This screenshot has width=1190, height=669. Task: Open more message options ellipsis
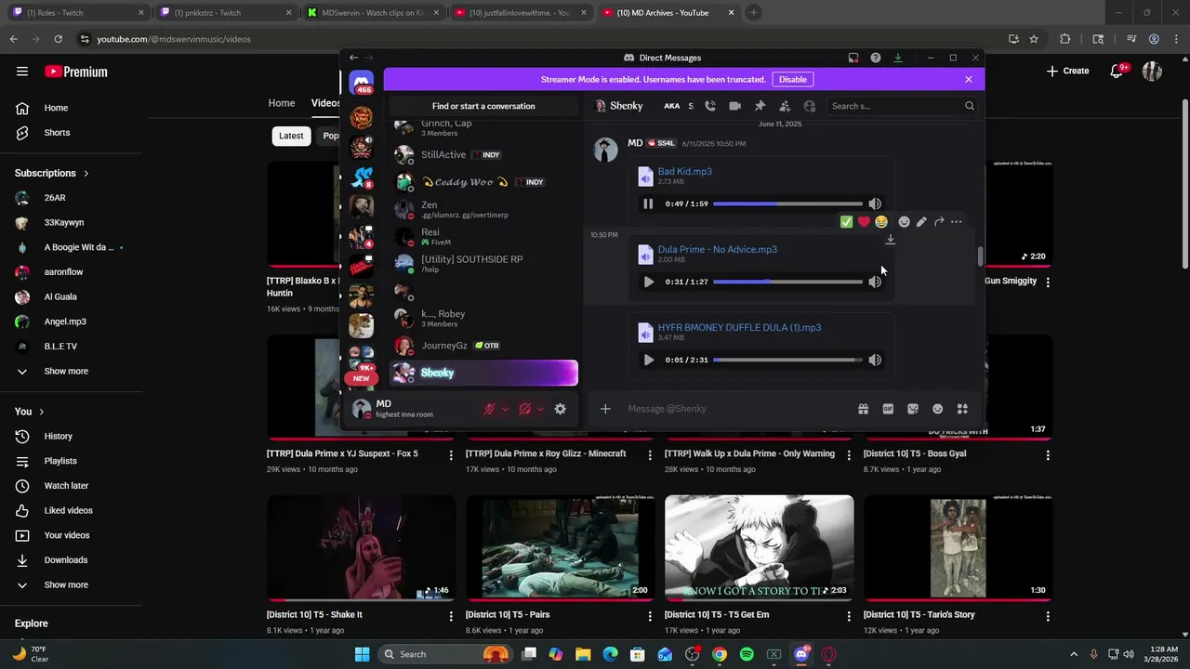(957, 222)
